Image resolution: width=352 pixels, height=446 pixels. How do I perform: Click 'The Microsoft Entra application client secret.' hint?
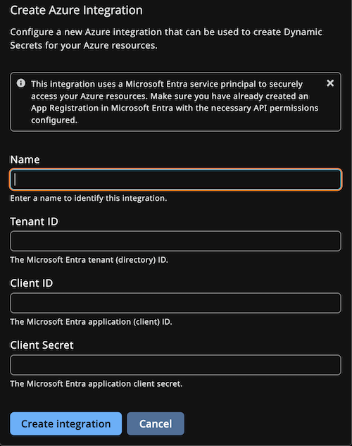(x=96, y=384)
